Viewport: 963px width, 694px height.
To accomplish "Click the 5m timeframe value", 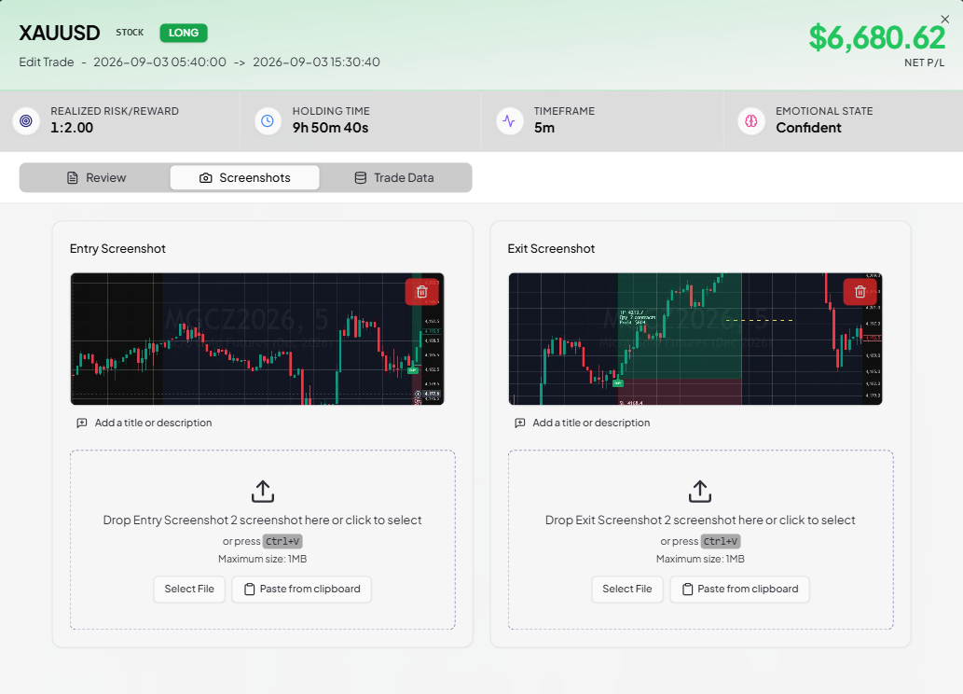I will [544, 128].
